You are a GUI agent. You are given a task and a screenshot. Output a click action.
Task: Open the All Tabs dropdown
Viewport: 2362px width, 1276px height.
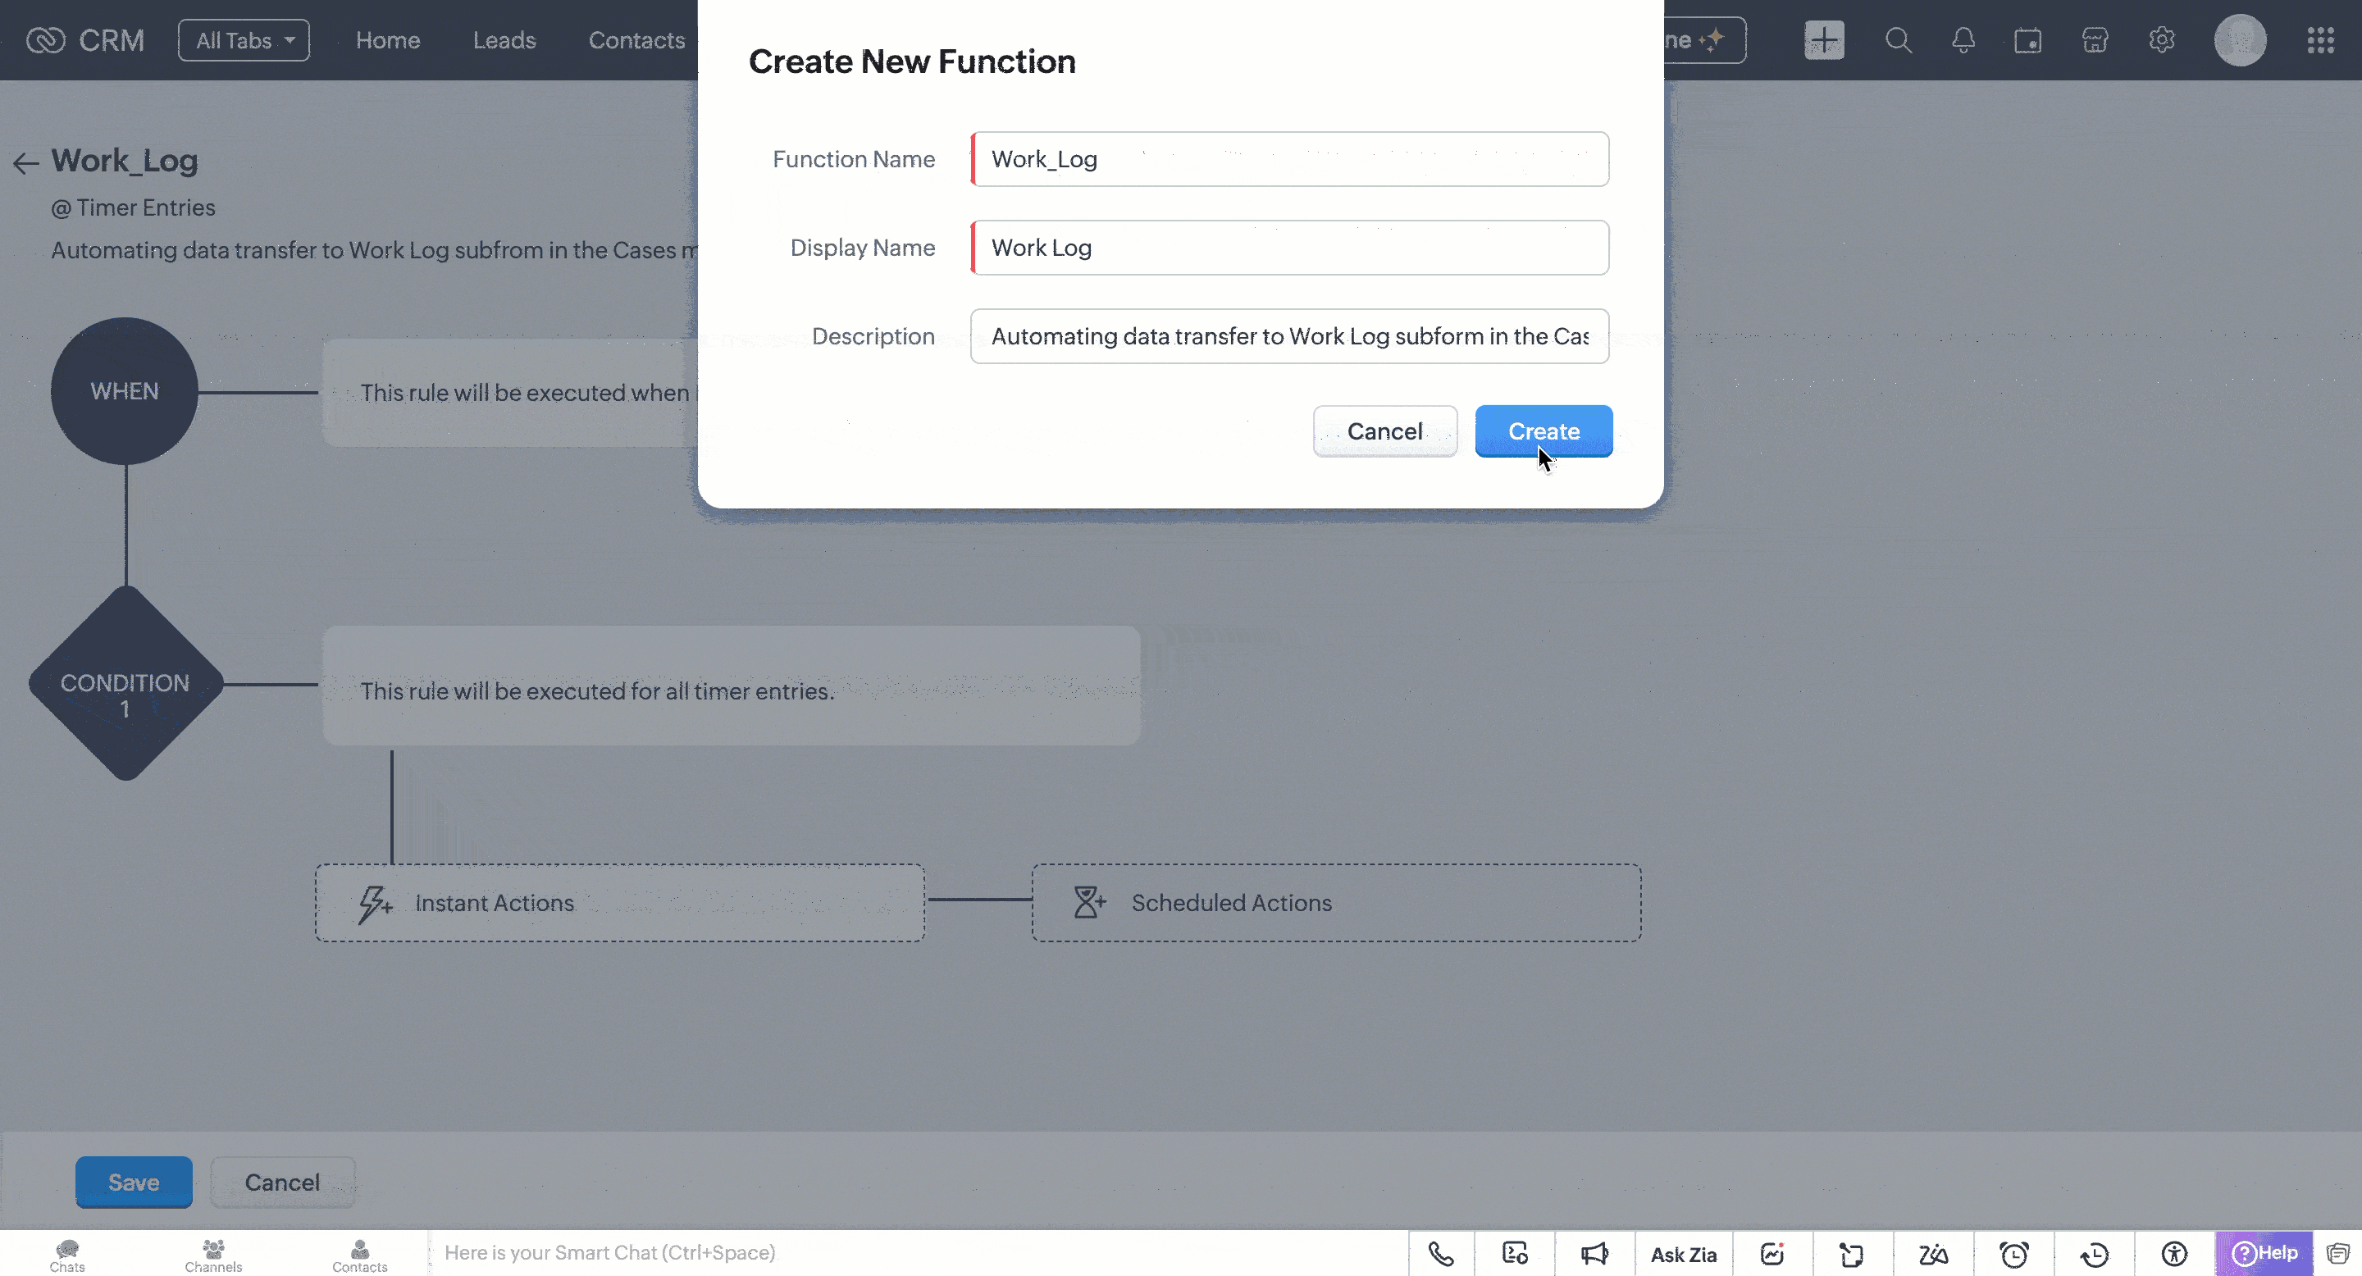[x=244, y=40]
